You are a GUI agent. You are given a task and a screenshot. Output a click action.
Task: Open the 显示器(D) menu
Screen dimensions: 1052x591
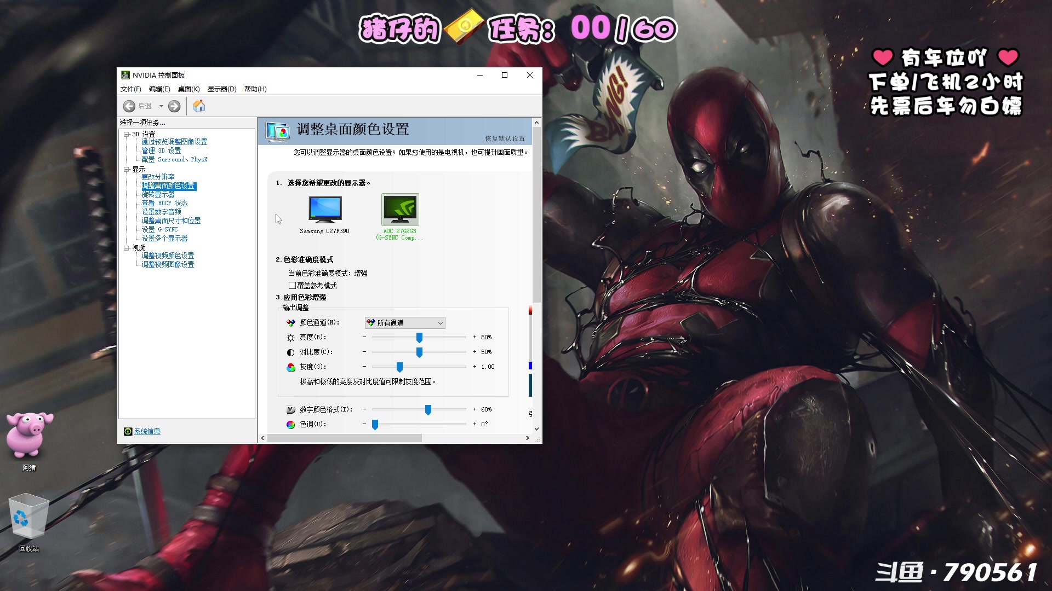[222, 89]
